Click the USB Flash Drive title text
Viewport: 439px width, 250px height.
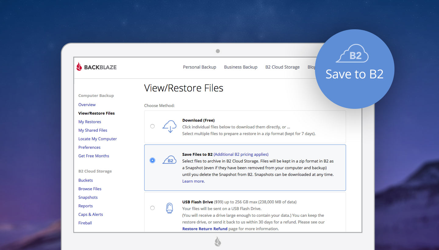(x=198, y=202)
